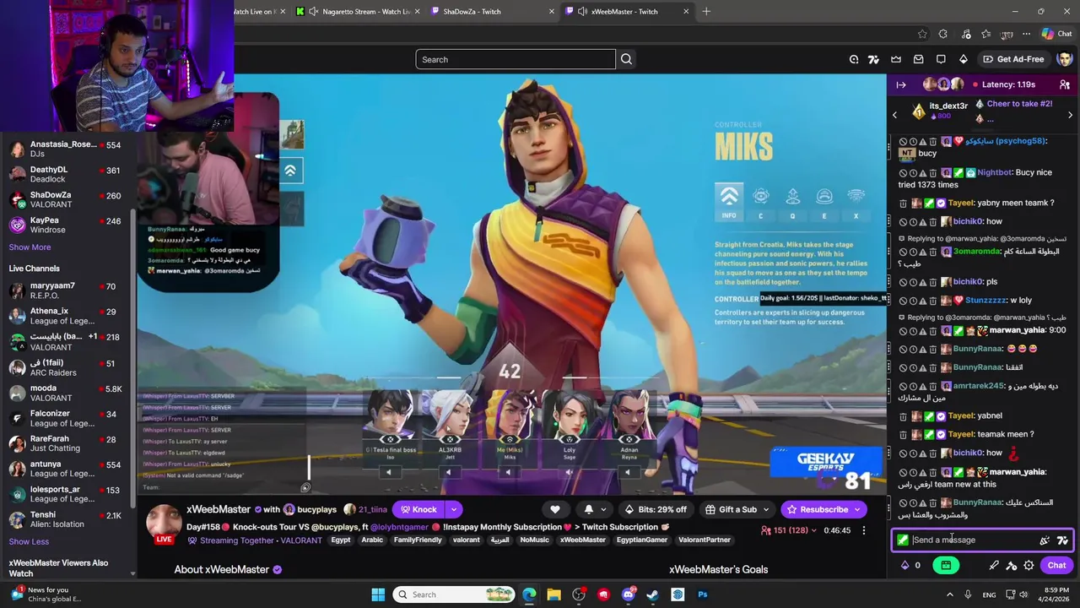Click the search magnifier button
Image resolution: width=1080 pixels, height=608 pixels.
pos(626,59)
